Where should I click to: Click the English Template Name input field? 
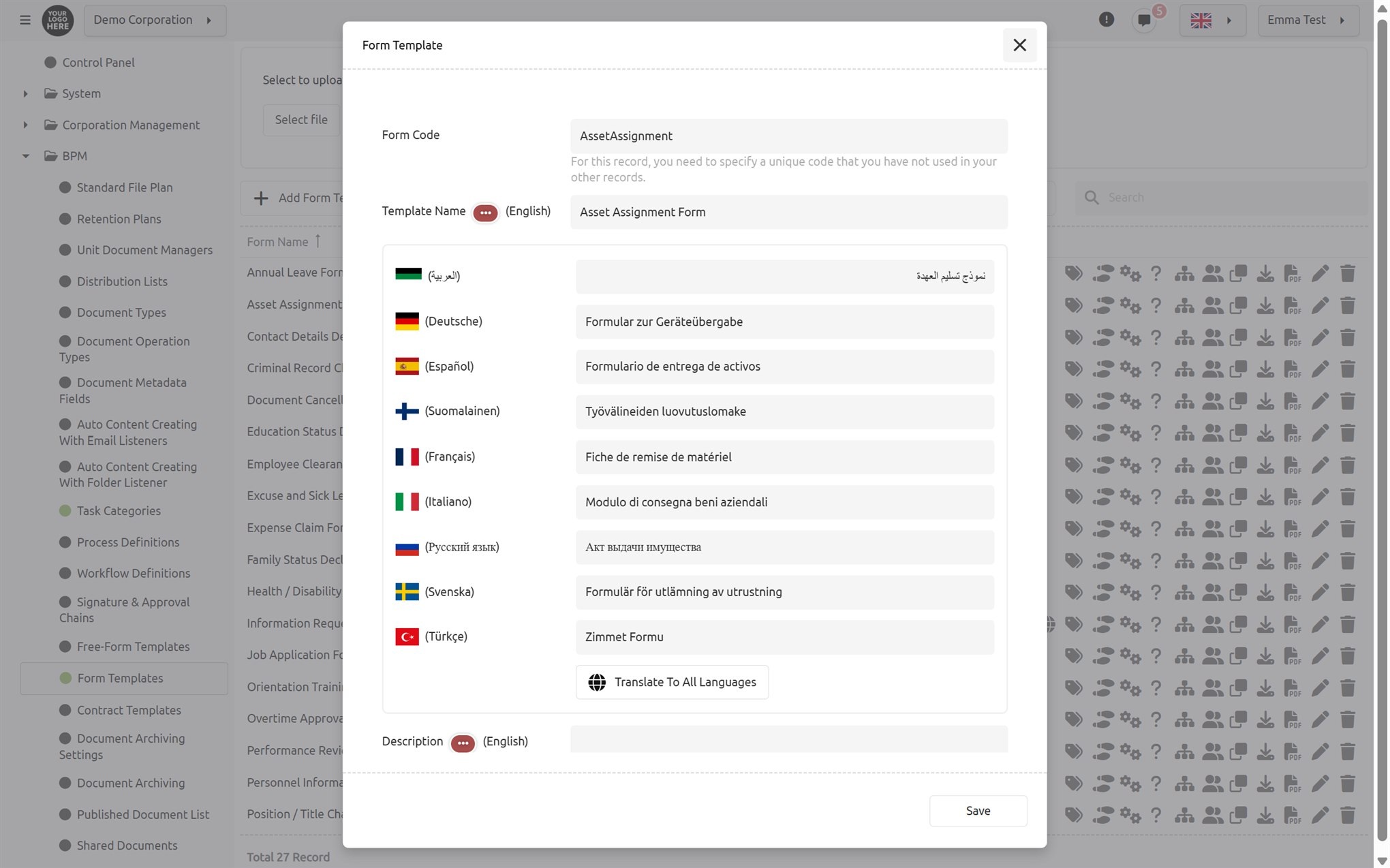[789, 213]
